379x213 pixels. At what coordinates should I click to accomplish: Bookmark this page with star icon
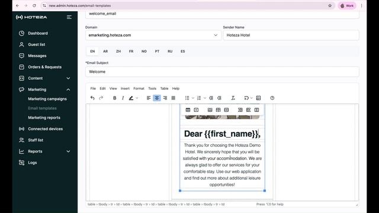click(330, 5)
